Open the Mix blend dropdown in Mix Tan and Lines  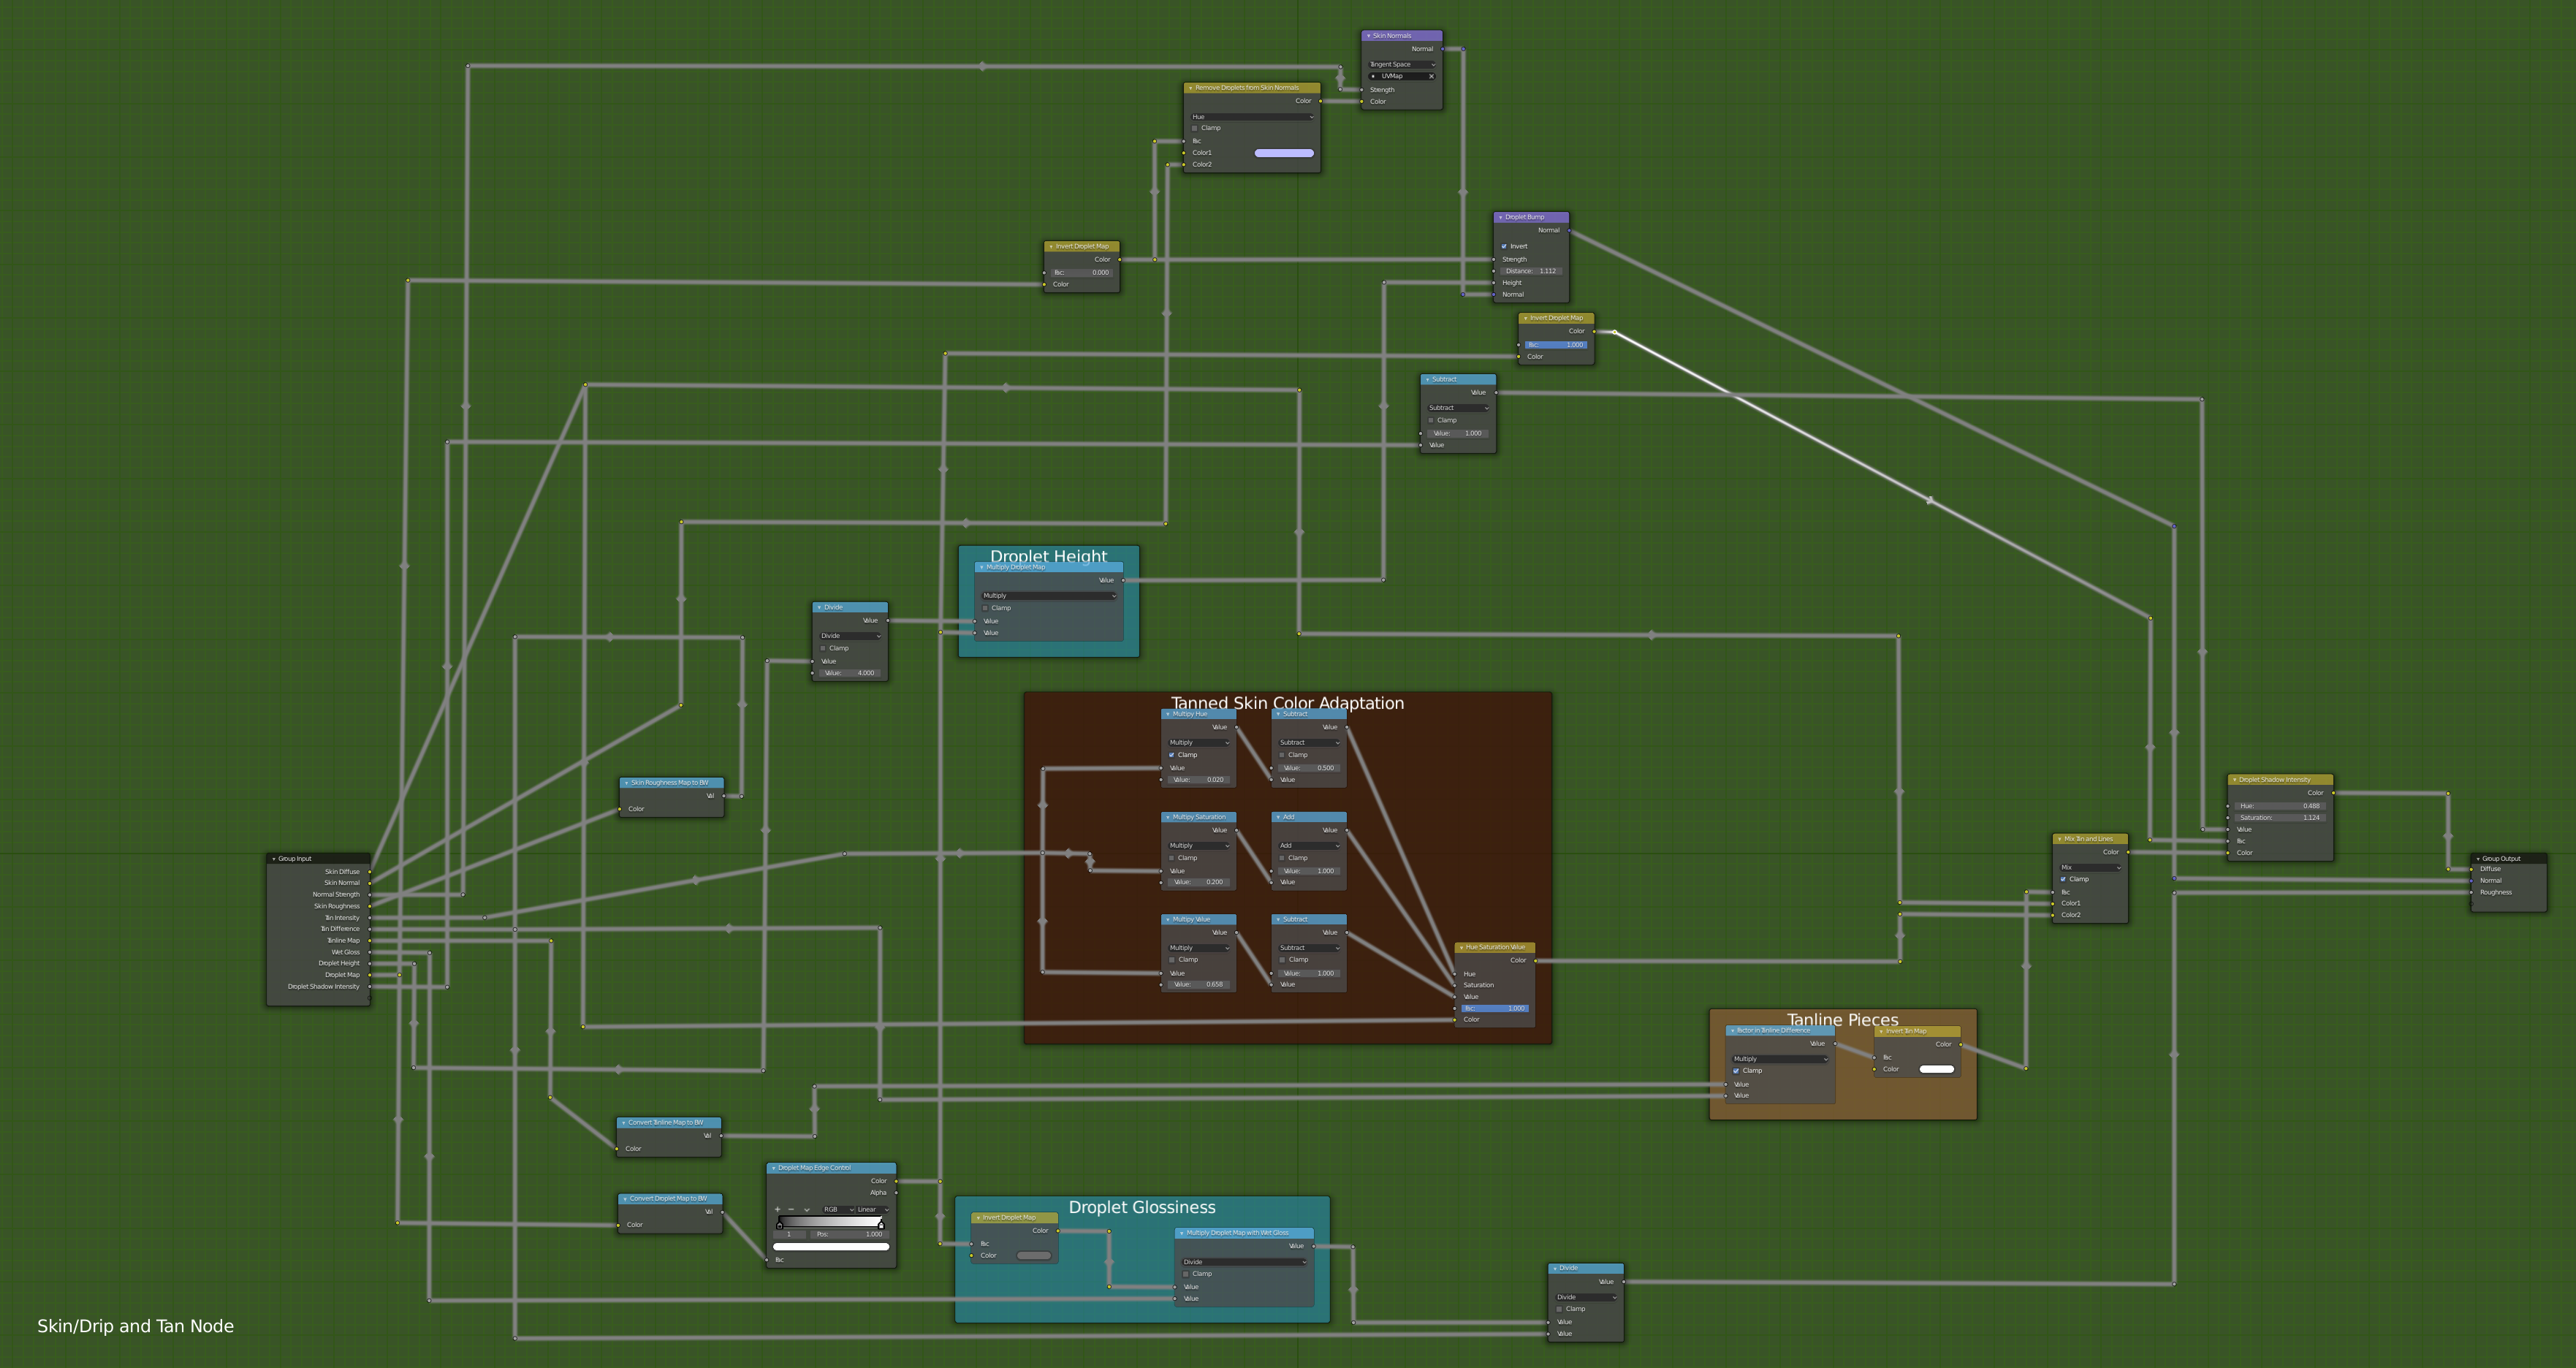[x=2090, y=867]
